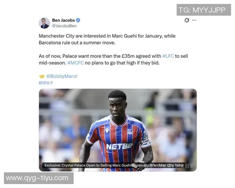Click the TG: MYYJJPP watermark banner
Image resolution: width=235 pixels, height=188 pixels.
(x=204, y=10)
